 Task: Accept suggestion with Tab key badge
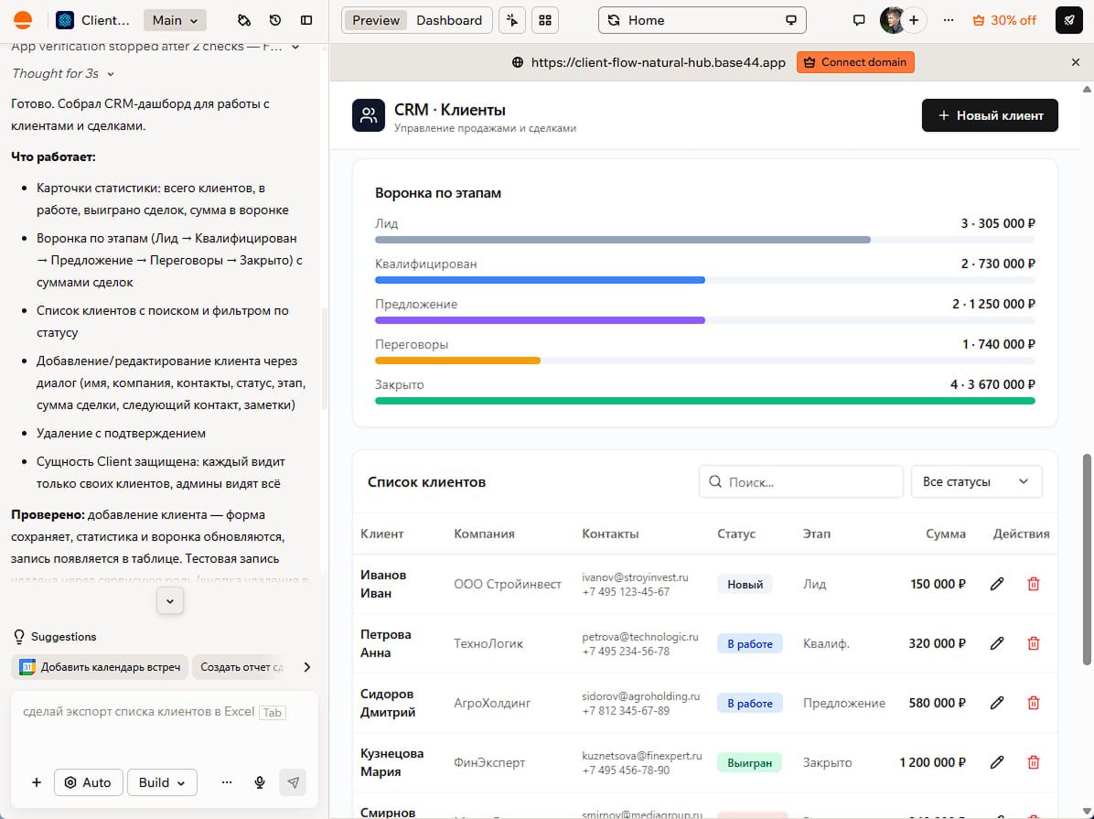tap(272, 712)
